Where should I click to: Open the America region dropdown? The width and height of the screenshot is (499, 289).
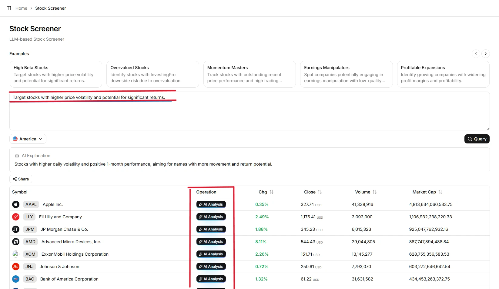pos(28,139)
